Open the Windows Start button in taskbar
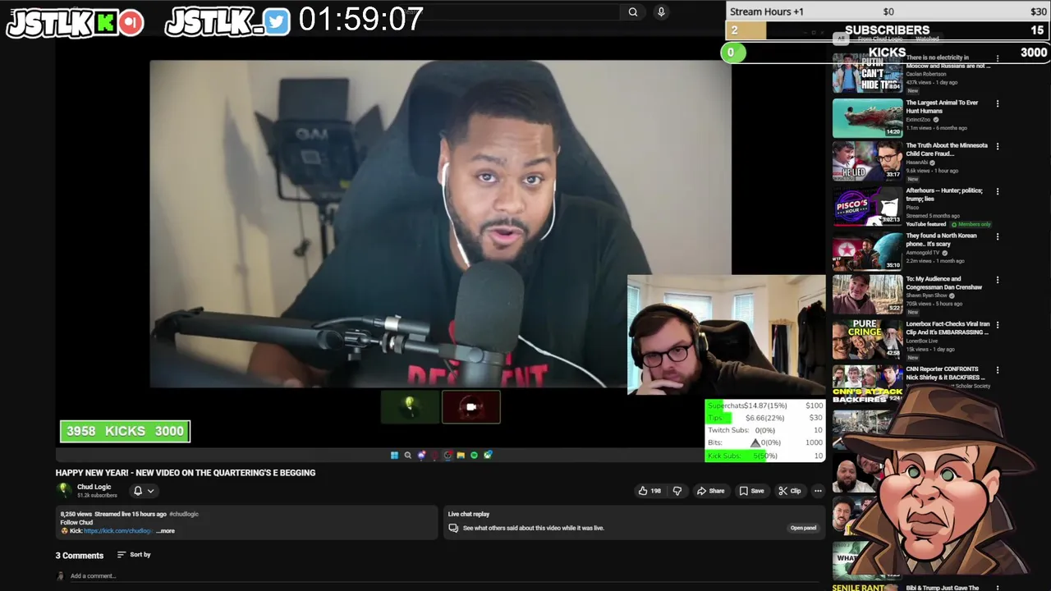This screenshot has width=1051, height=591. click(x=394, y=455)
